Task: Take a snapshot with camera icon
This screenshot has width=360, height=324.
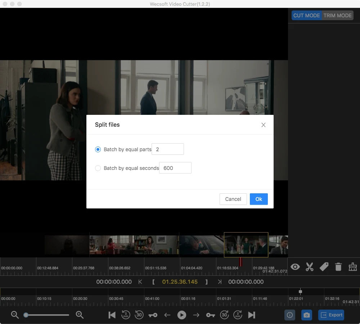Action: click(306, 315)
